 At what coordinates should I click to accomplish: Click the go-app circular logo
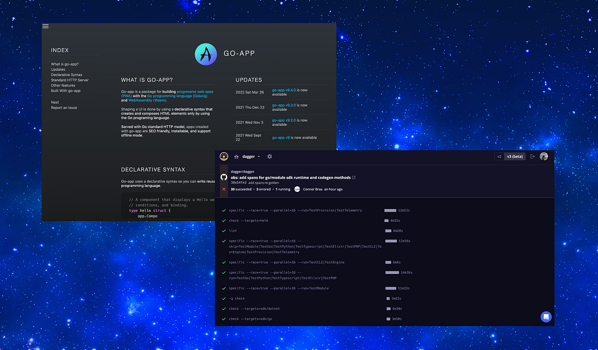pos(205,54)
